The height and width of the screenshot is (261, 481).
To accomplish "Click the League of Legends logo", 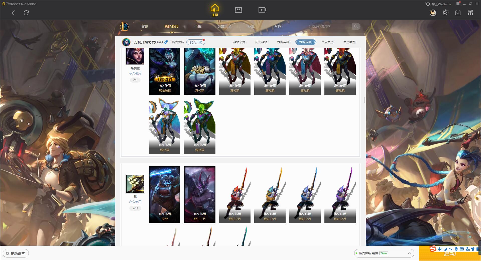I will click(x=125, y=26).
